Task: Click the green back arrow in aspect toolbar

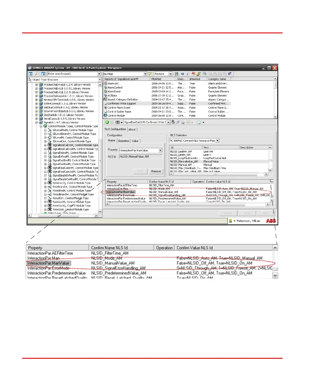Action: (107, 122)
